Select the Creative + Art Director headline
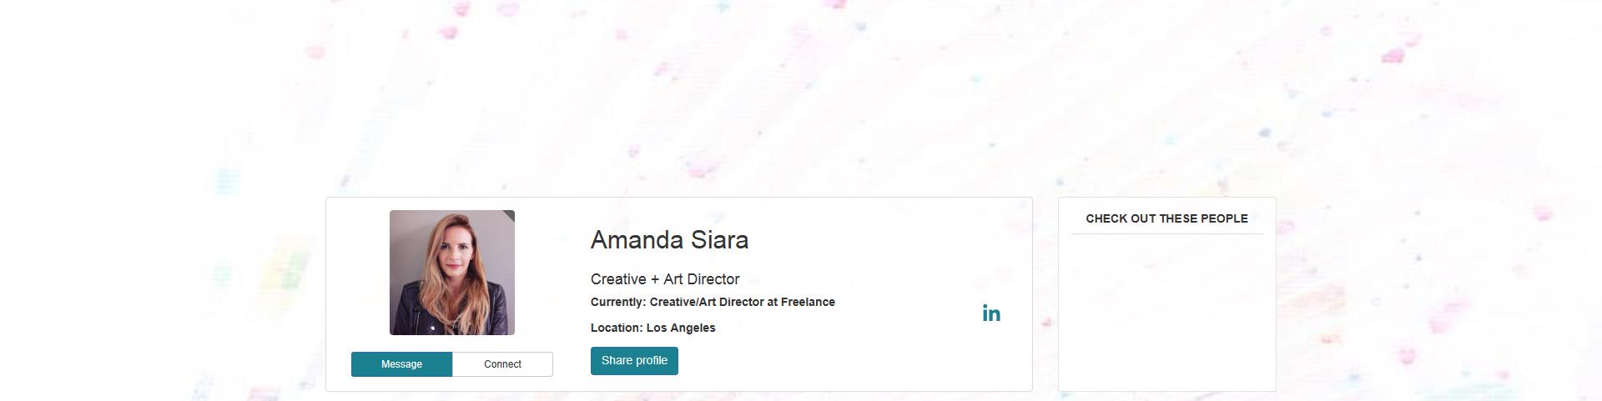The width and height of the screenshot is (1602, 401). point(665,279)
